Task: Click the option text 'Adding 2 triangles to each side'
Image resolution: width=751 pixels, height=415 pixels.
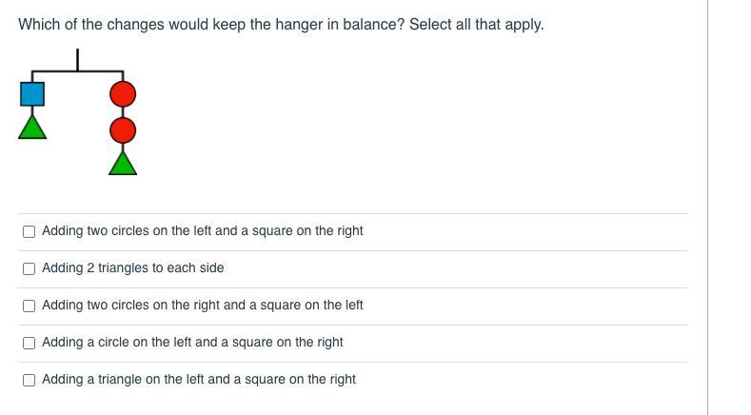Action: (133, 268)
